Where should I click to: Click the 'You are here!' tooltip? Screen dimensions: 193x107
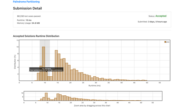[46, 69]
